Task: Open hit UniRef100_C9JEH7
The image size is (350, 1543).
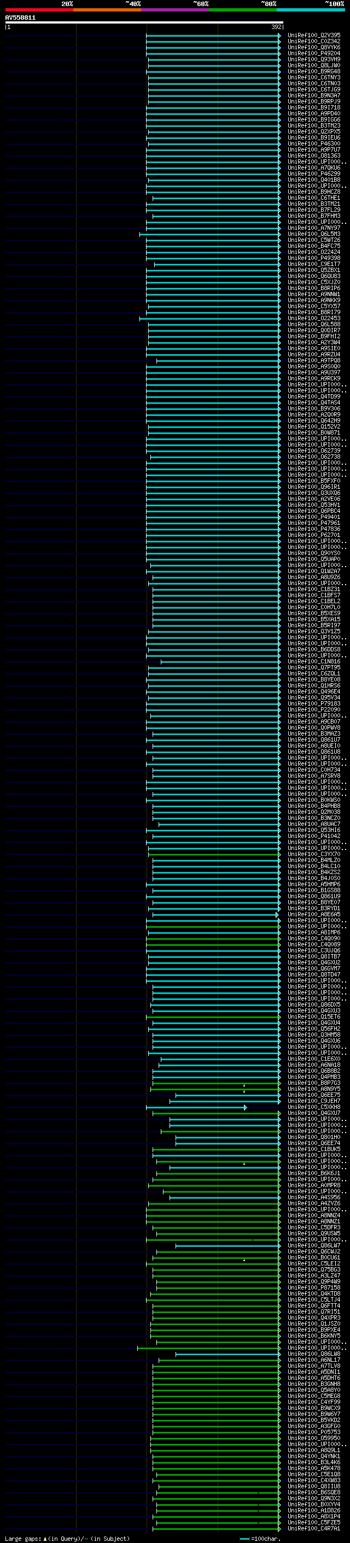Action: click(x=313, y=1101)
